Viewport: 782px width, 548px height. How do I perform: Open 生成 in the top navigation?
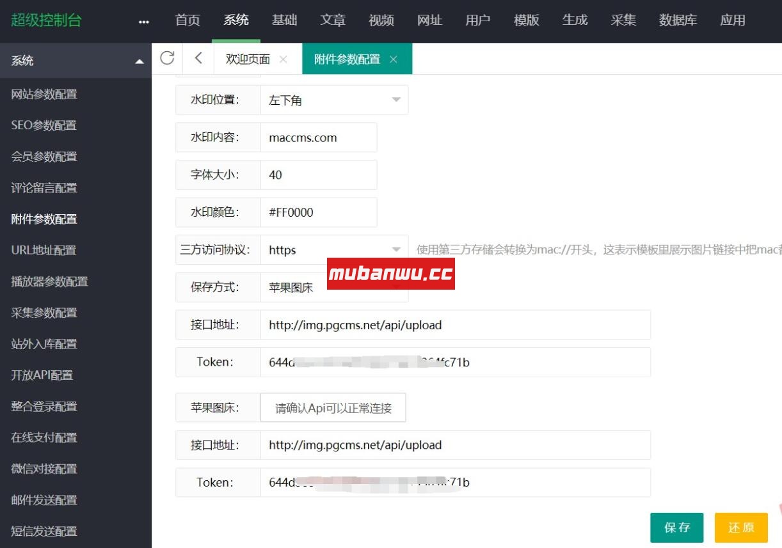(575, 20)
